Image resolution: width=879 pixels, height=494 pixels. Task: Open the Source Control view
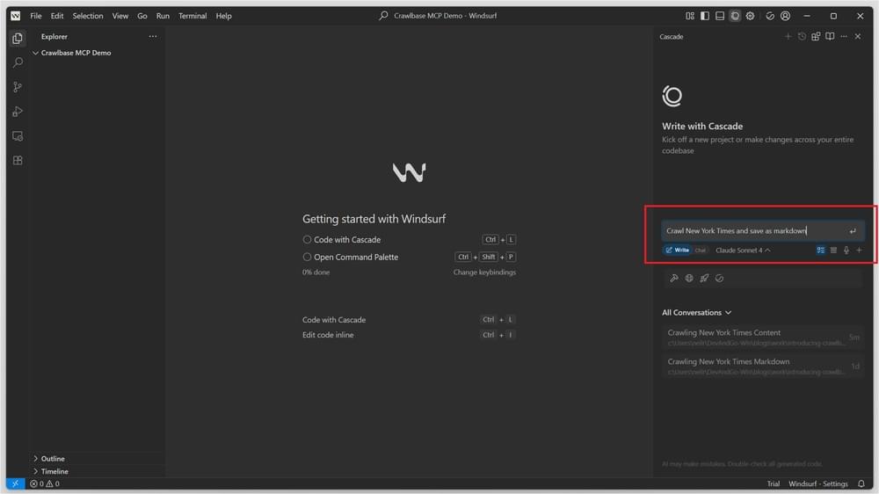tap(18, 87)
